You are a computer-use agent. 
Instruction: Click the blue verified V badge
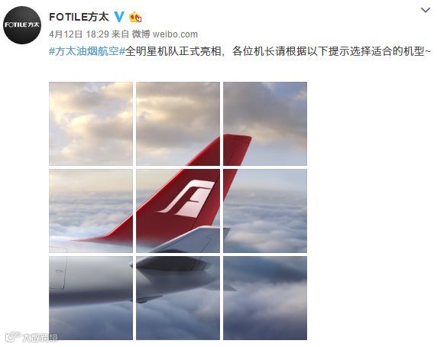pos(119,17)
